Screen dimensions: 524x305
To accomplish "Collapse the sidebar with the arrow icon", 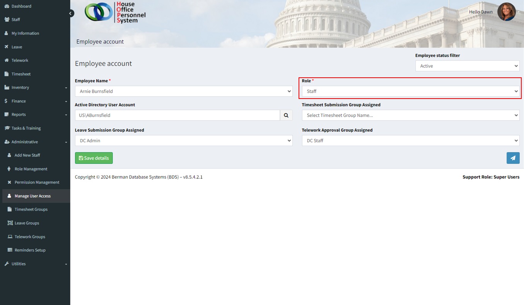I will [x=71, y=14].
